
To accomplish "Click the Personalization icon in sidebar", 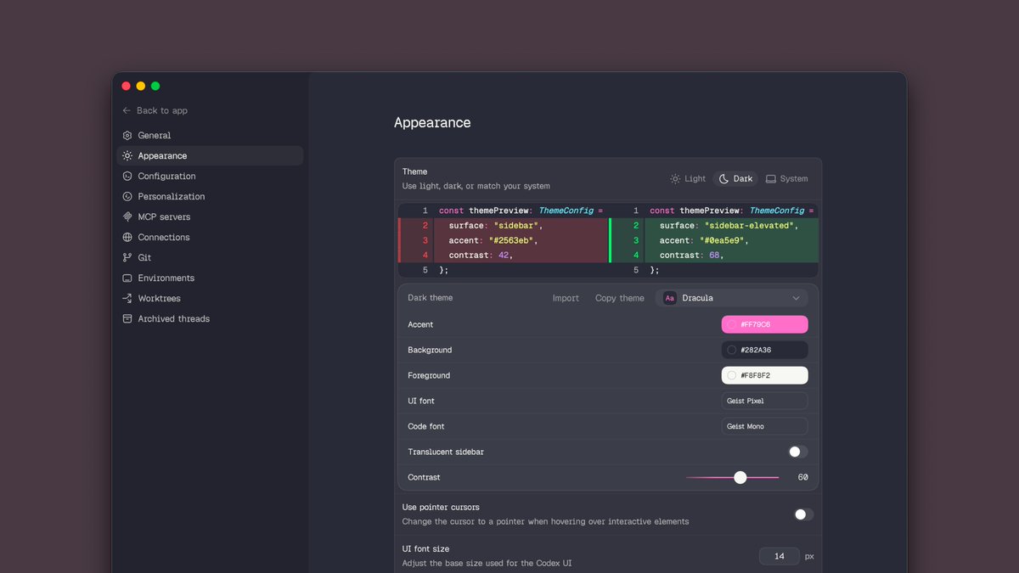I will (x=127, y=197).
